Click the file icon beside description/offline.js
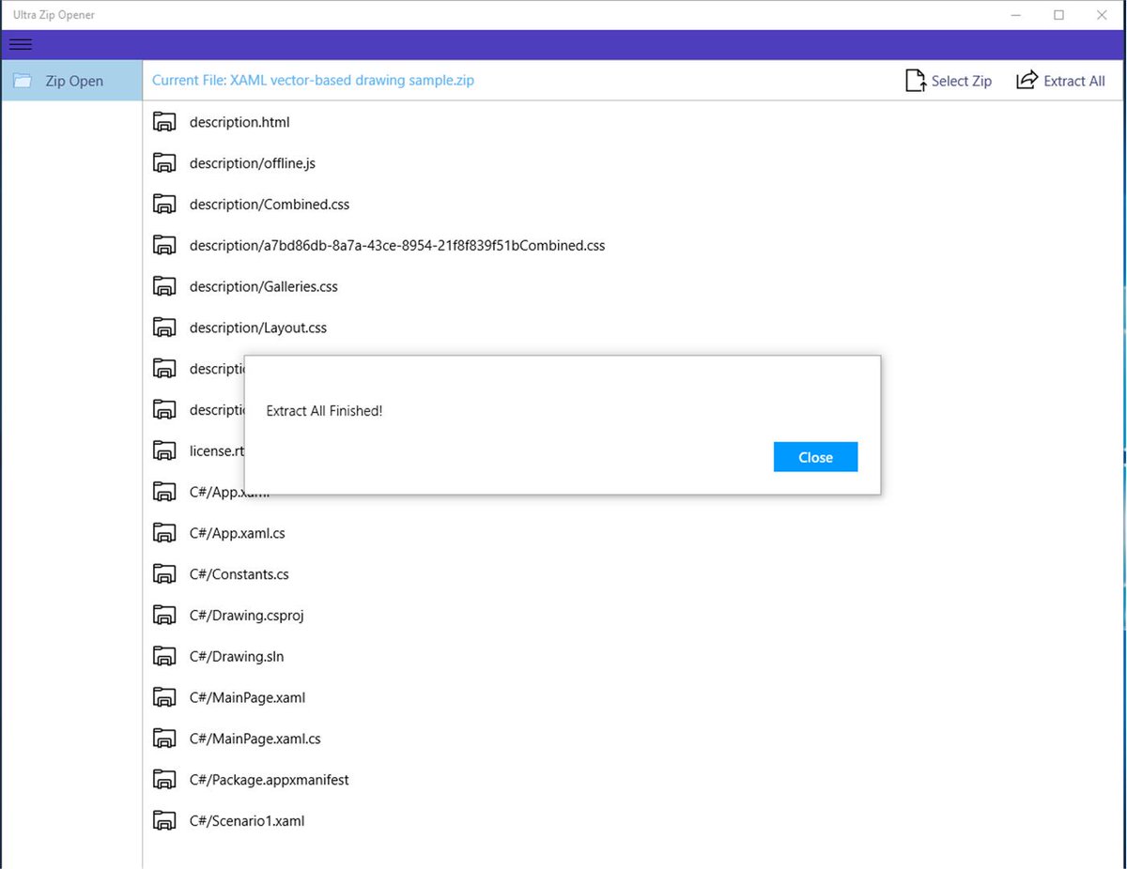1127x869 pixels. click(164, 162)
